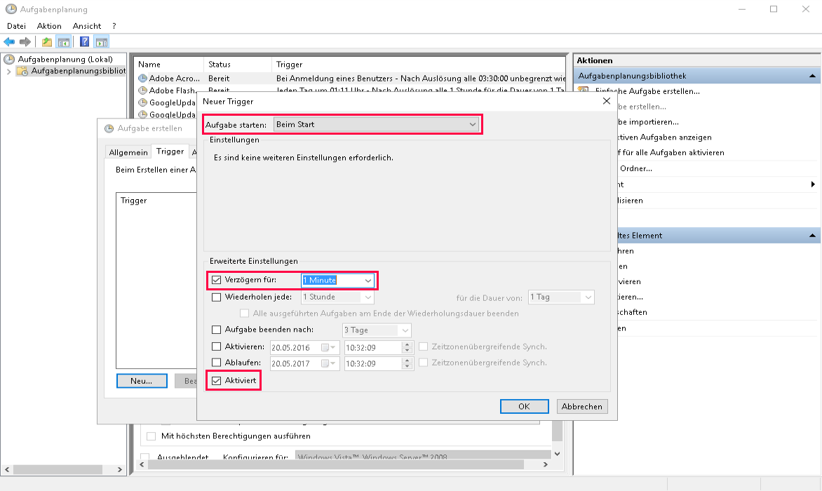This screenshot has width=822, height=491.
Task: Select the Adobe Acrobat task clock icon
Action: pyautogui.click(x=143, y=79)
